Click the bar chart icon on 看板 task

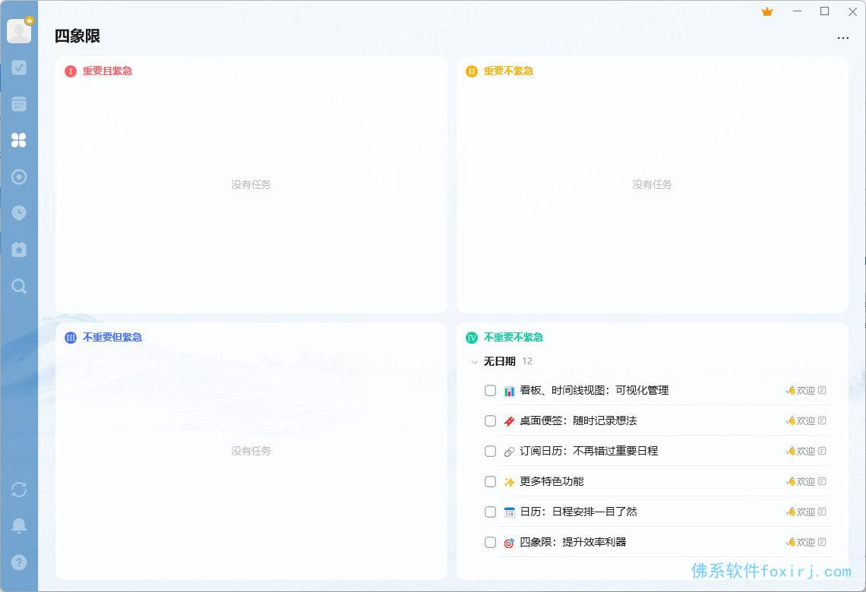[509, 391]
